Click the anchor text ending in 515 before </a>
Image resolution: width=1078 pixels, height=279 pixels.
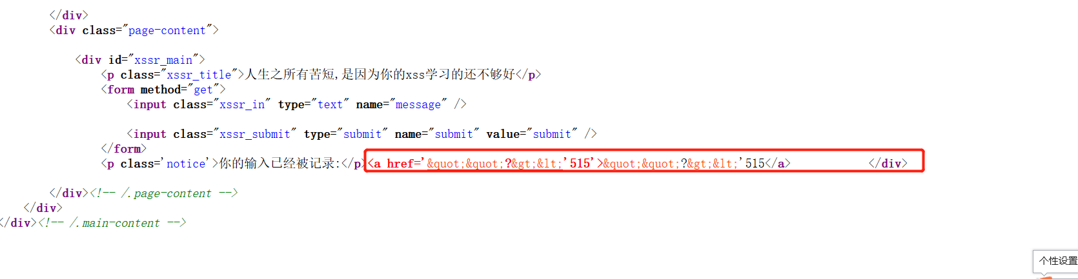pos(684,164)
